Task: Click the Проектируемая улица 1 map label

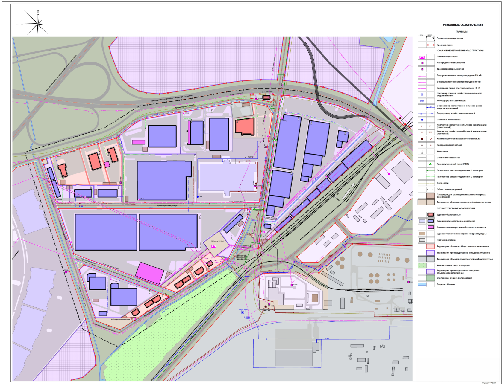Action: pyautogui.click(x=185, y=106)
